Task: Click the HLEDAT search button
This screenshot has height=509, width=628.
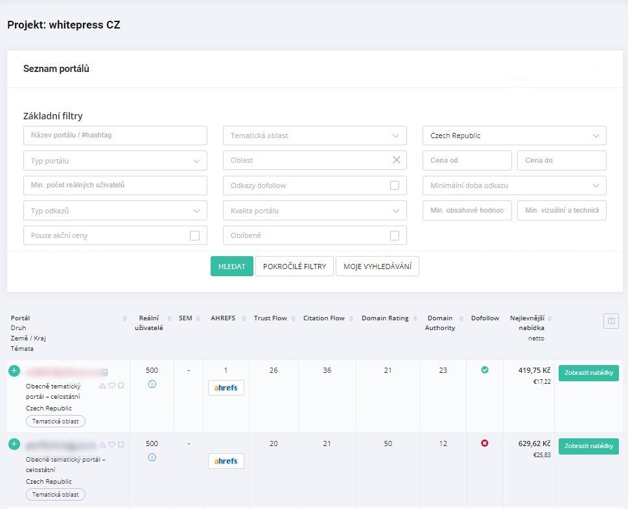Action: pyautogui.click(x=232, y=266)
